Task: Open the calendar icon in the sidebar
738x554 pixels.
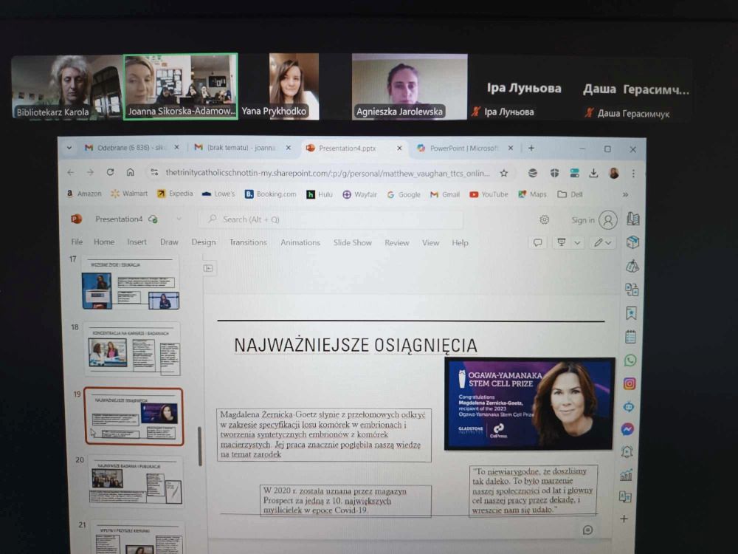Action: pyautogui.click(x=631, y=337)
